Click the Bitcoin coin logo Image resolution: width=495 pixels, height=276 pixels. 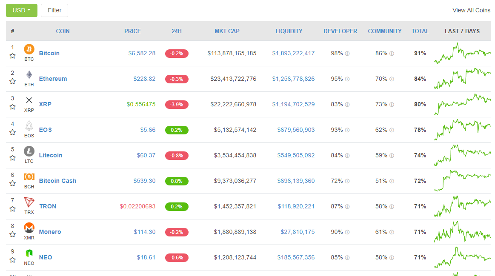point(29,49)
